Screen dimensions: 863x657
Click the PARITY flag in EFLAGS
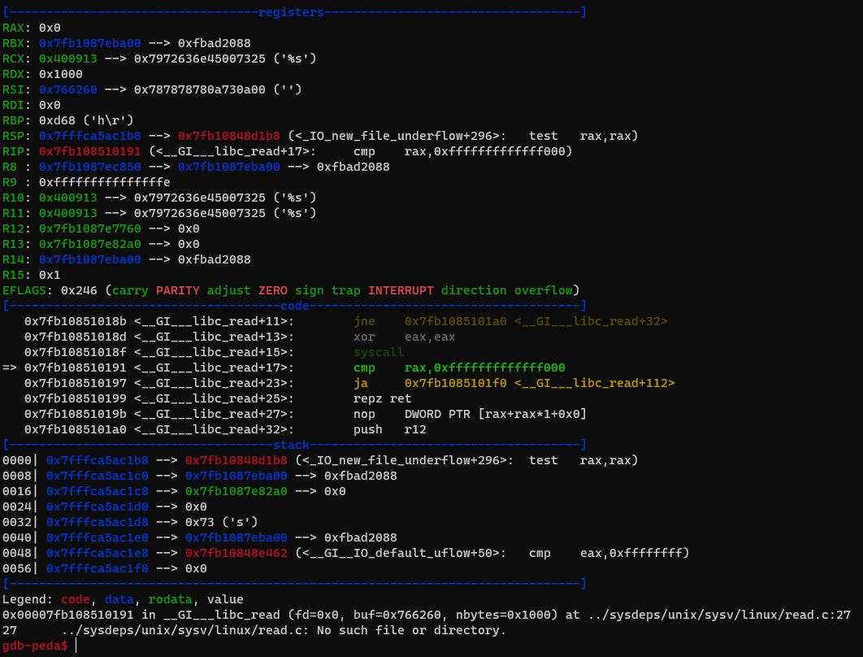click(x=177, y=290)
